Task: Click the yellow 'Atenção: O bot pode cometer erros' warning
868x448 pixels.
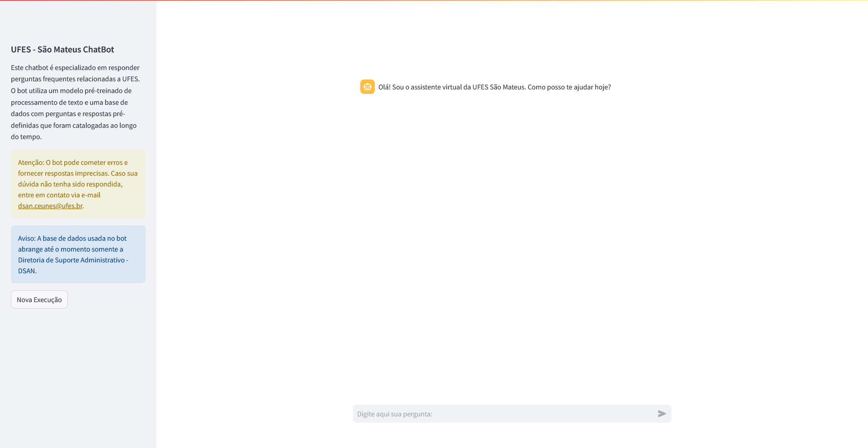Action: coord(78,184)
